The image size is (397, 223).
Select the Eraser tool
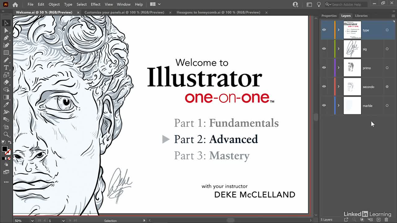point(6,82)
